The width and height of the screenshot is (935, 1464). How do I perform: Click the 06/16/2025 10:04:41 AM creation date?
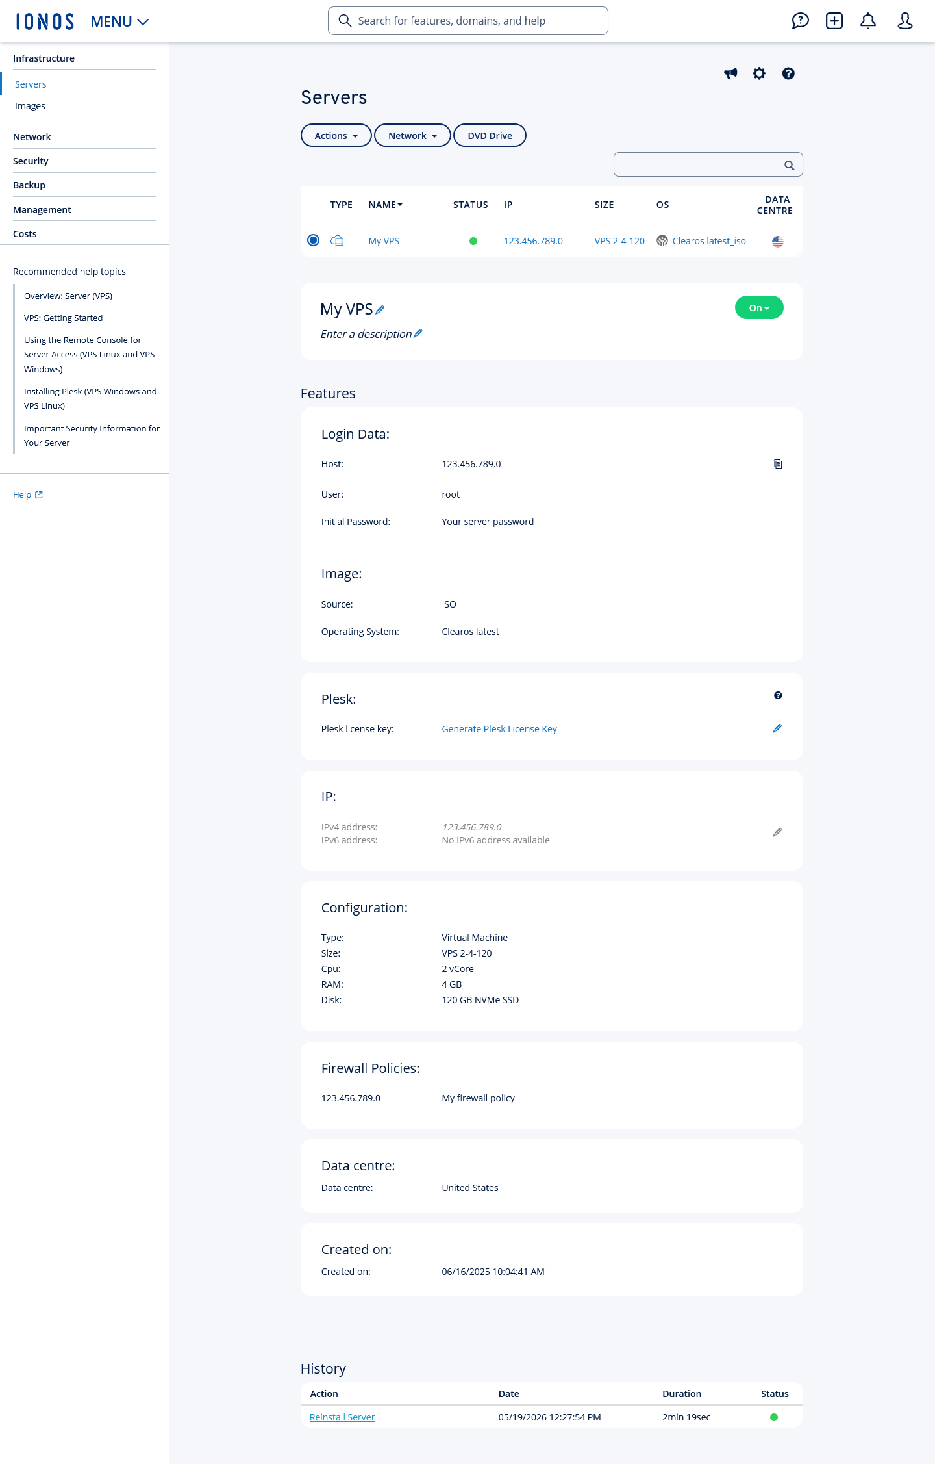pyautogui.click(x=493, y=1272)
